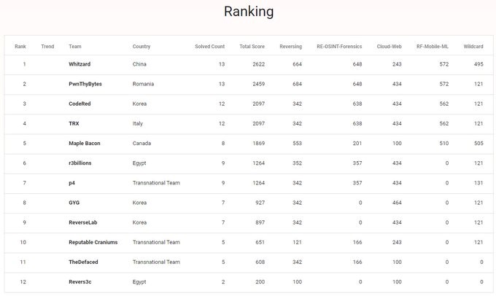Sort by the Wildcard column header
This screenshot has height=296, width=496.
[x=473, y=47]
